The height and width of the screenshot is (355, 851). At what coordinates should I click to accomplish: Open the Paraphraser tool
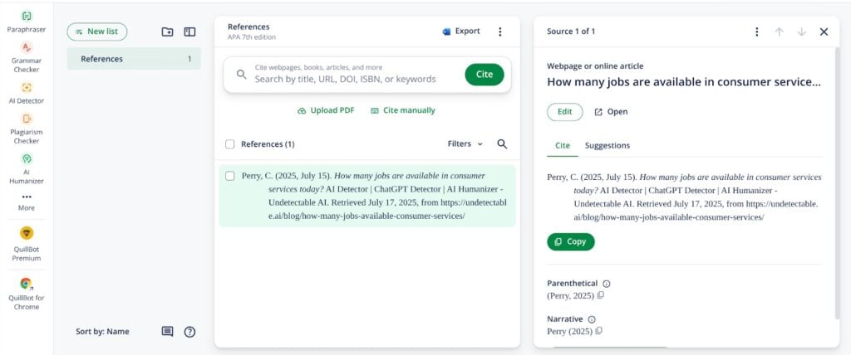coord(26,22)
